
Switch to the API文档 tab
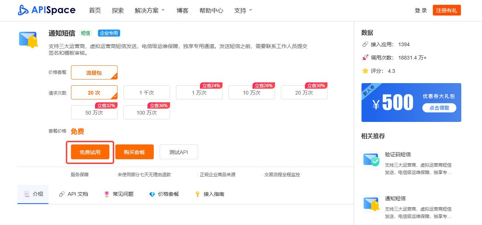coord(73,194)
